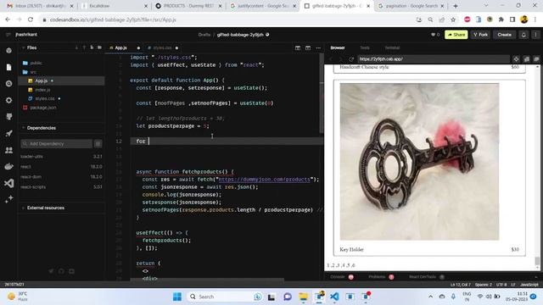Open the CodeSandbox hamburger menu

[x=8, y=35]
